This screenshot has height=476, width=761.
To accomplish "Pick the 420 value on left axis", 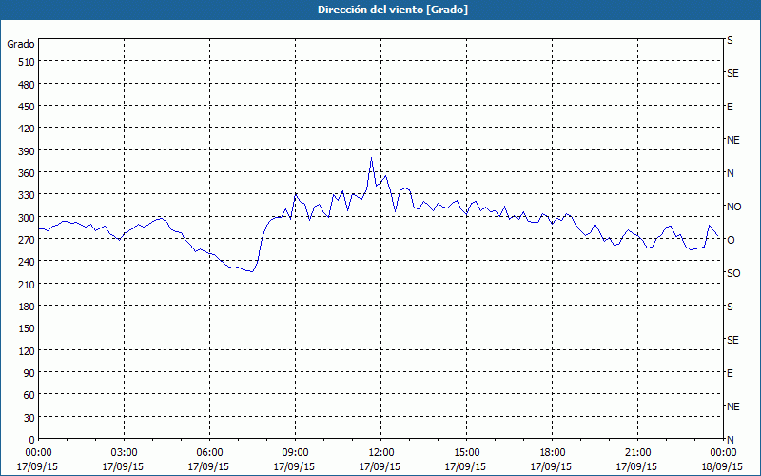I will click(28, 129).
